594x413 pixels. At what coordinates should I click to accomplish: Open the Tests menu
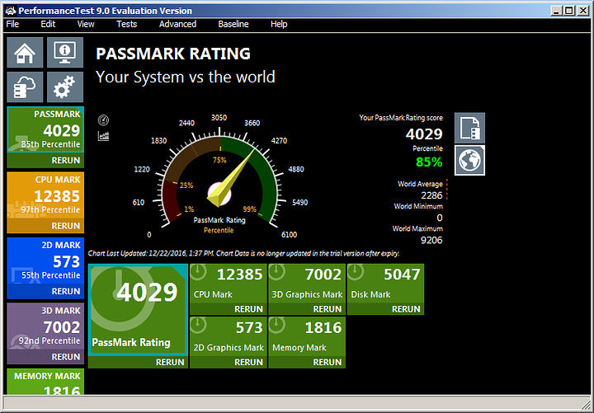(126, 24)
